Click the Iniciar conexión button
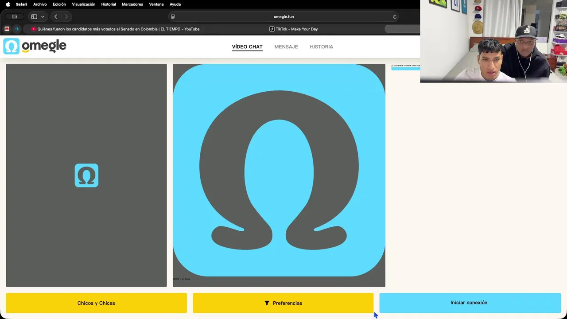Viewport: 567px width, 319px height. tap(470, 303)
